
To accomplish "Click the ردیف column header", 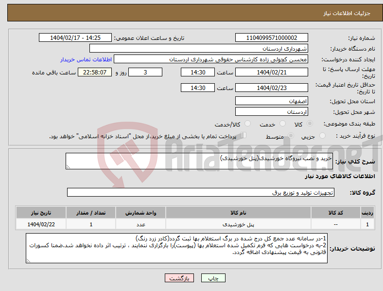I will (367, 213).
